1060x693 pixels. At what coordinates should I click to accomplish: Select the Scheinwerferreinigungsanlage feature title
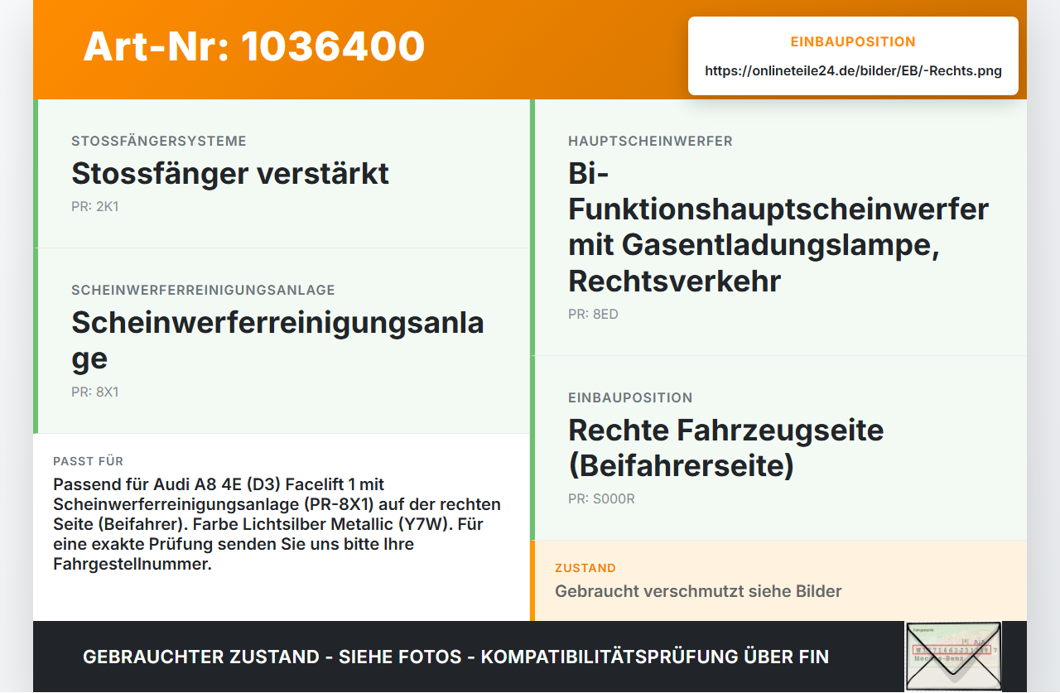(277, 340)
